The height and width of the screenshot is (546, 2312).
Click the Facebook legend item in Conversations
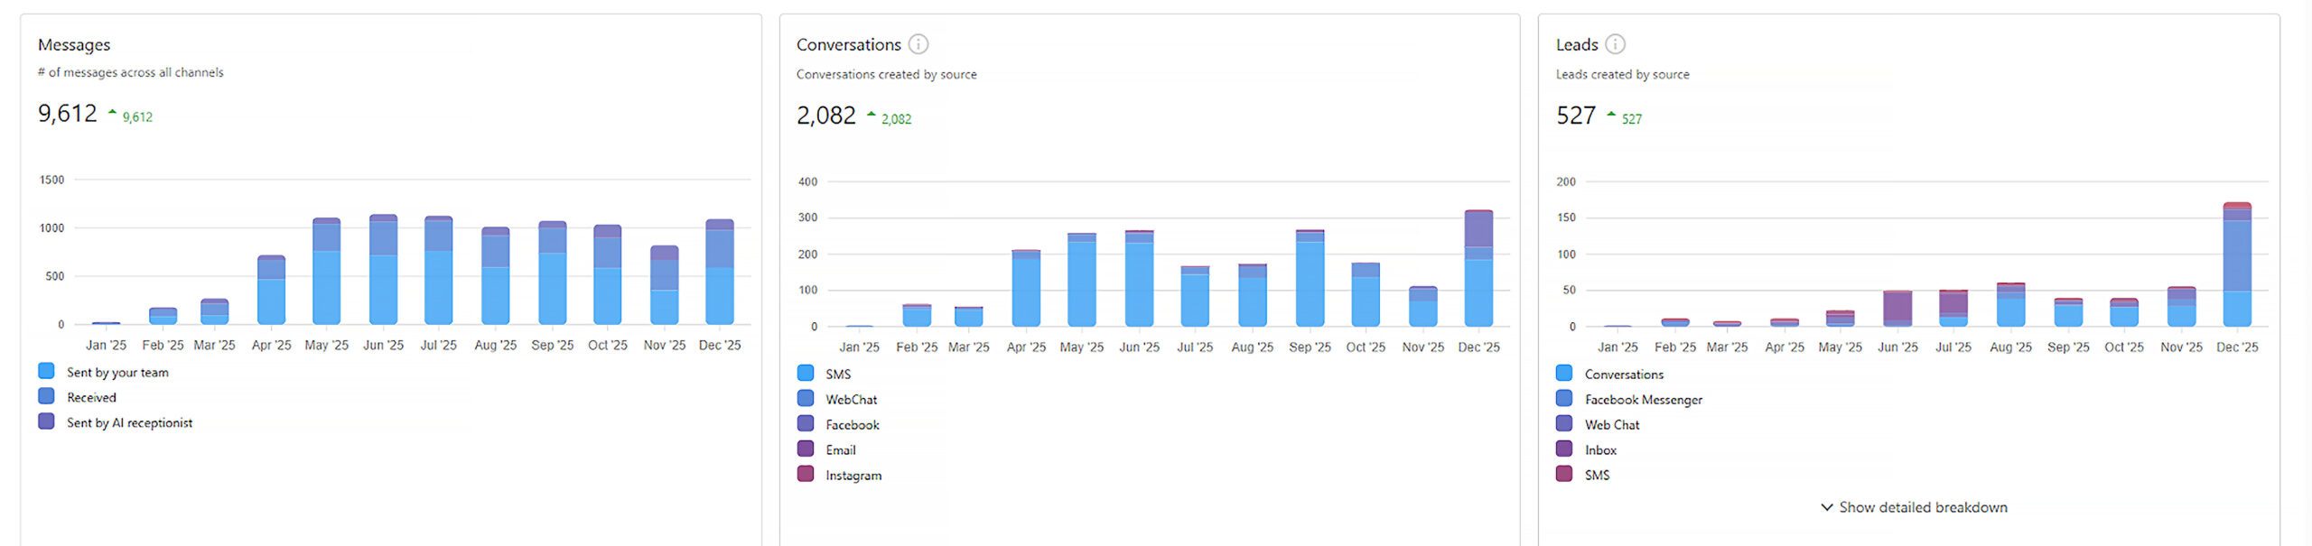click(x=852, y=424)
